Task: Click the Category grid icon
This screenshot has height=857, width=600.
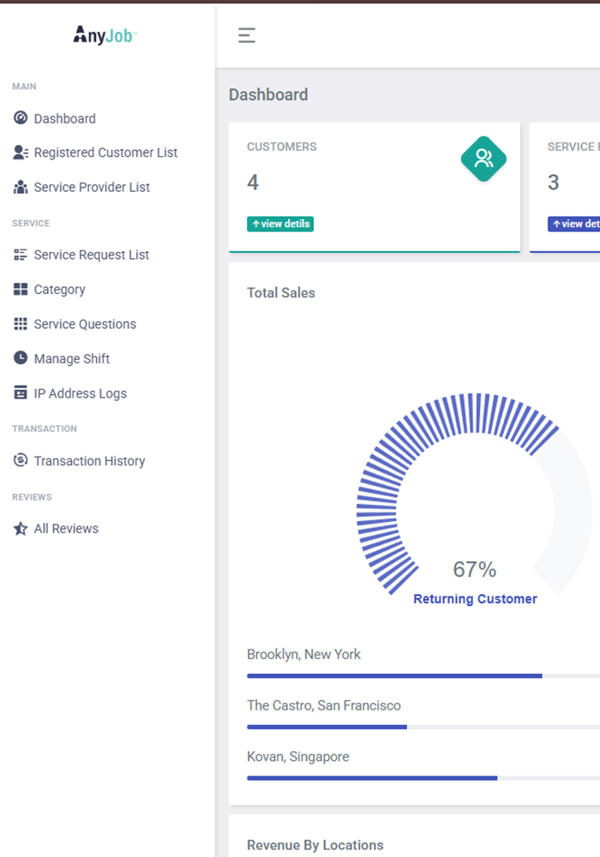Action: (x=21, y=290)
